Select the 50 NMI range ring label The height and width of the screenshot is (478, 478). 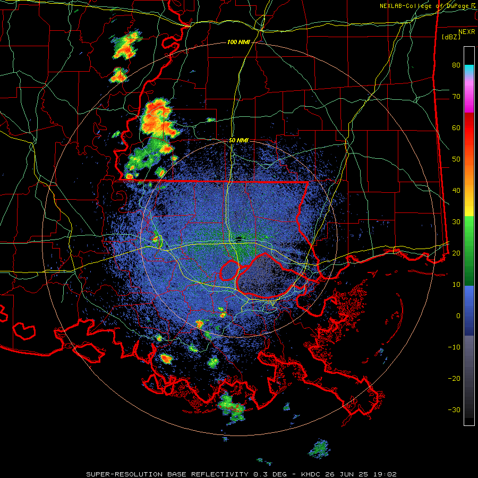[238, 141]
